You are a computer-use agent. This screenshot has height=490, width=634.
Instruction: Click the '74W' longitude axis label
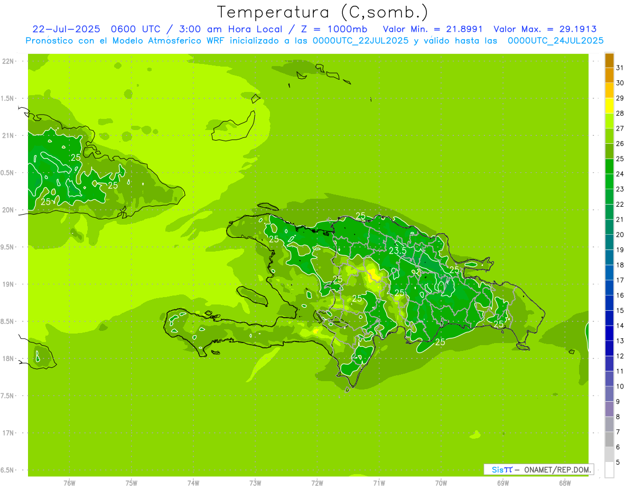click(x=193, y=483)
